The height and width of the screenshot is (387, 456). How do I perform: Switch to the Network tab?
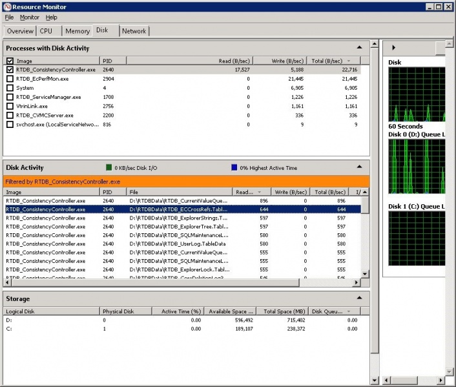pos(134,31)
